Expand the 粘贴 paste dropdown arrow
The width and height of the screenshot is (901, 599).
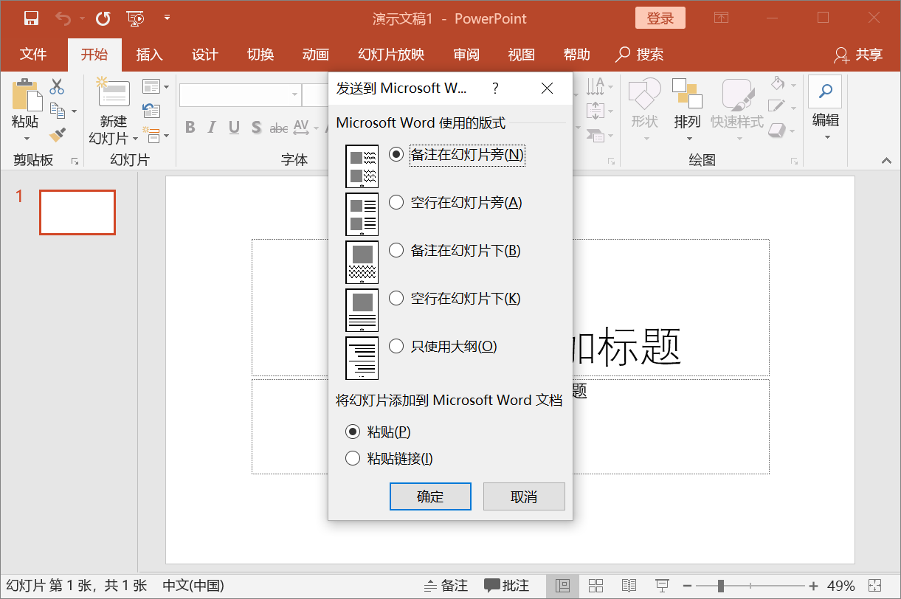(27, 138)
